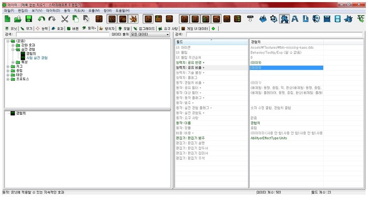The image size is (368, 197).
Task: Click the duplicate object icon after Copy
Action: (86, 19)
